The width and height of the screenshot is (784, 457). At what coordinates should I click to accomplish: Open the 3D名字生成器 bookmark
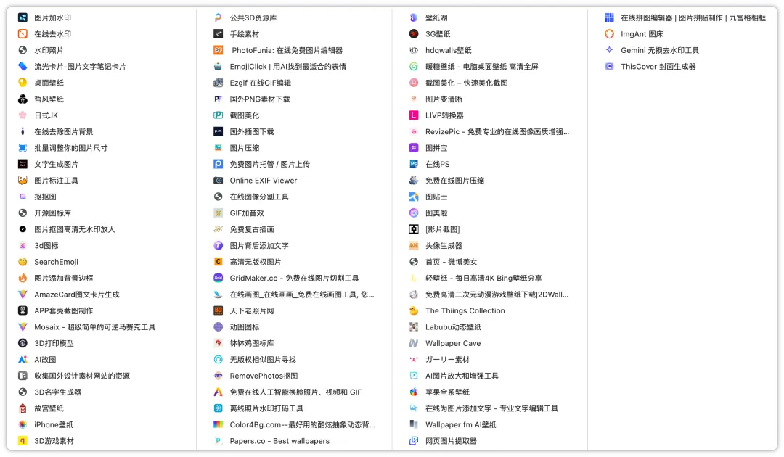(57, 392)
